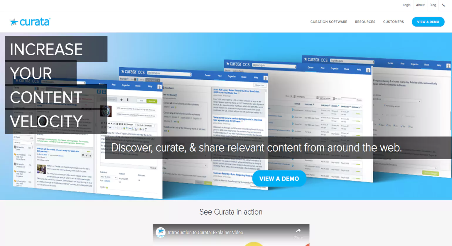Open the Curation Software menu
Viewport: 452px width, 246px height.
pos(329,22)
